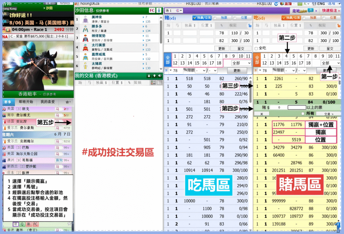Open first 限额 dropdown in 賭 filter
The width and height of the screenshot is (344, 234).
201,71
